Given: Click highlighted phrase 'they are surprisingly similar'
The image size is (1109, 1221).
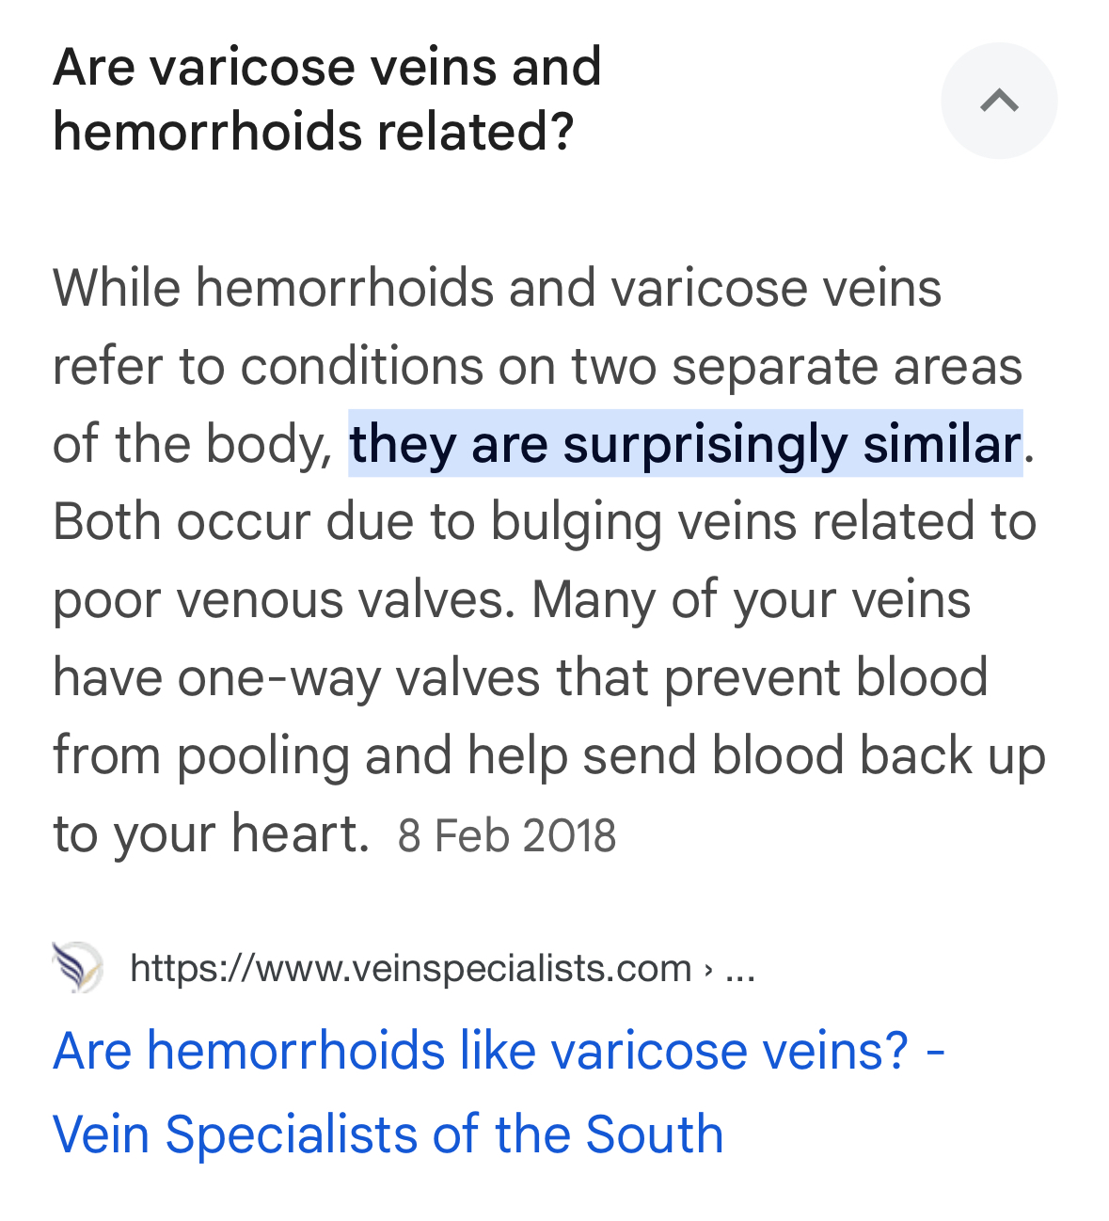Looking at the screenshot, I should pos(685,443).
